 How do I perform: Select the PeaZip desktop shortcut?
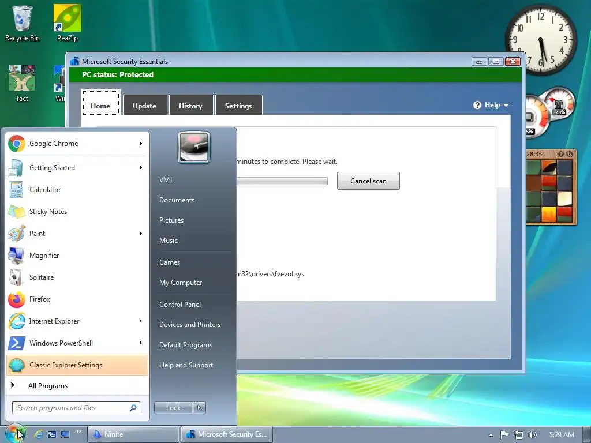tap(68, 23)
